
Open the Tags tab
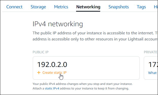141,7
